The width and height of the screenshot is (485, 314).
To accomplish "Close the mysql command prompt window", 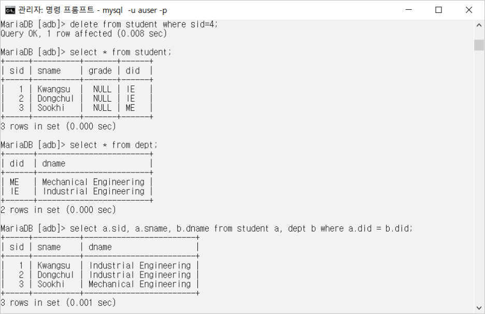I will tap(468, 10).
